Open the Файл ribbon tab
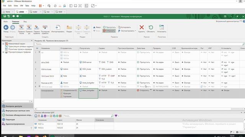This screenshot has width=245, height=137. 6,22
